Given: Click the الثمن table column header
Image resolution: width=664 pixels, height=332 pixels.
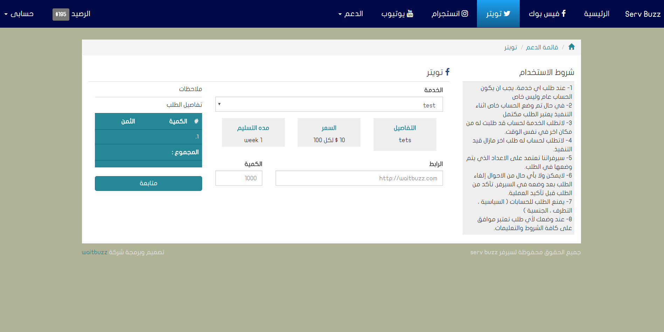Looking at the screenshot, I should pos(128,121).
